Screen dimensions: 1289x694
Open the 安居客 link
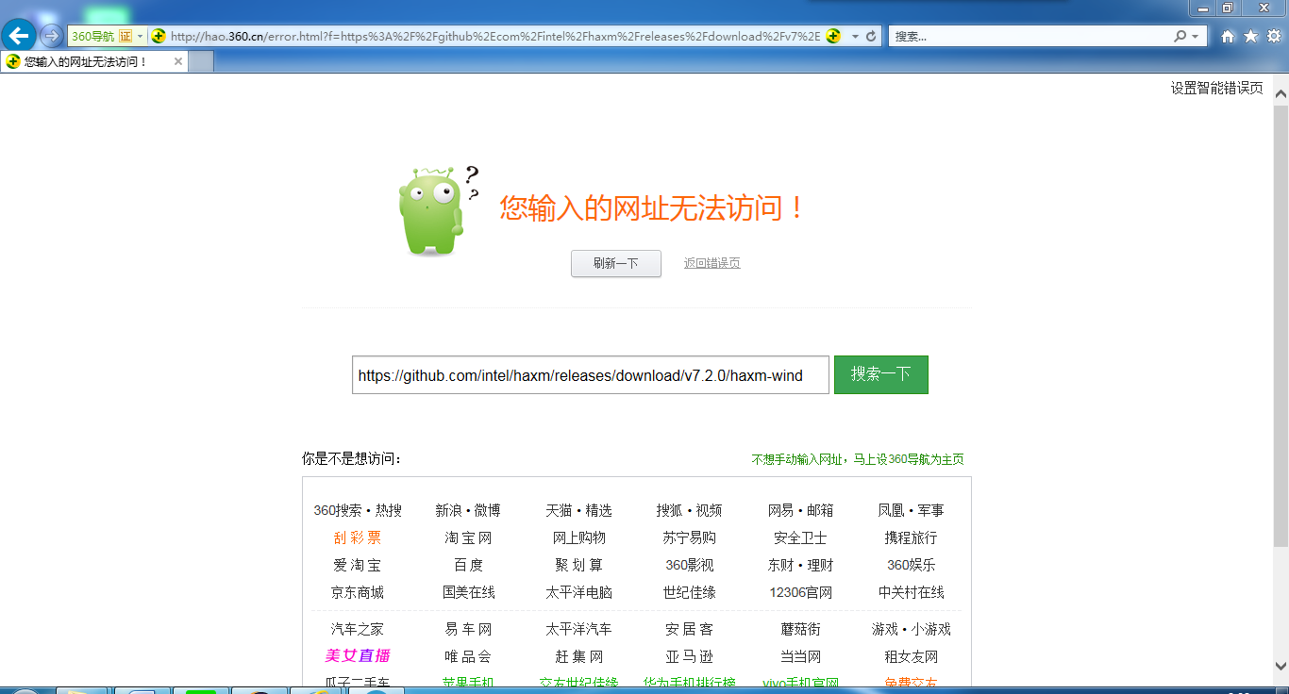tap(690, 629)
